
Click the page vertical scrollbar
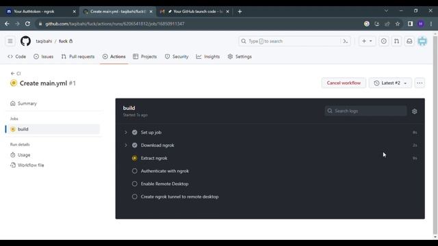point(435,135)
